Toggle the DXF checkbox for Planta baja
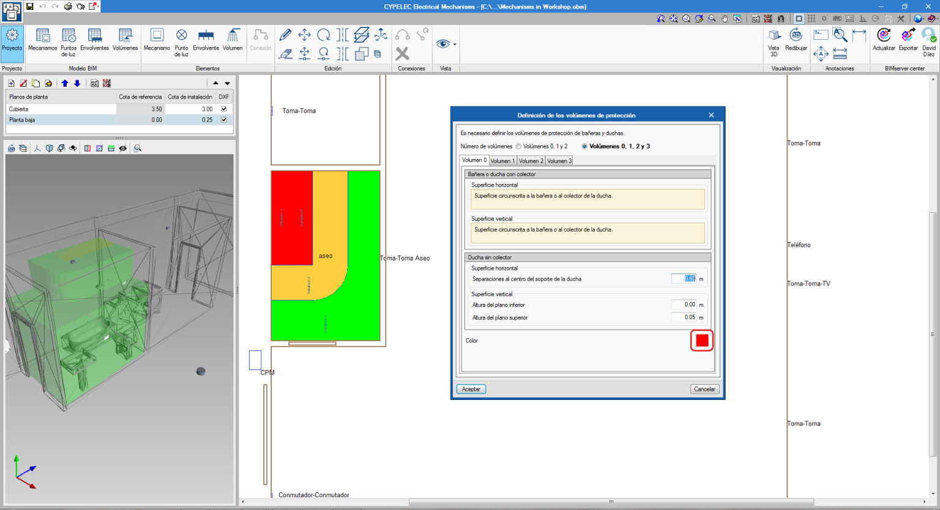 (x=224, y=120)
